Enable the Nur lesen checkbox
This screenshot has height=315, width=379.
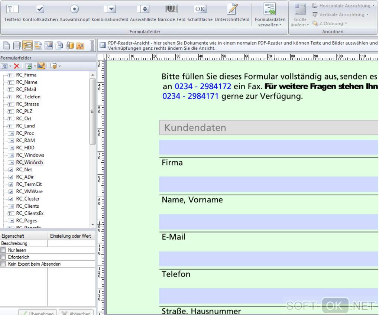pos(3,250)
